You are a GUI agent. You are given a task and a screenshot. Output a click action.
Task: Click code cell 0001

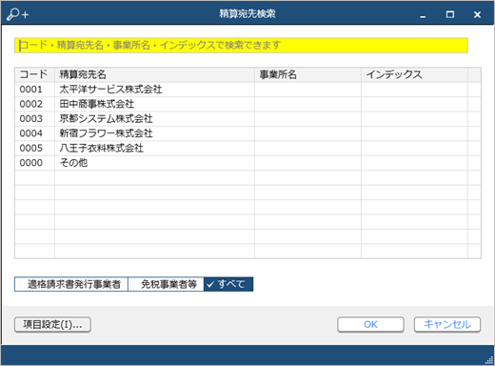pos(34,90)
